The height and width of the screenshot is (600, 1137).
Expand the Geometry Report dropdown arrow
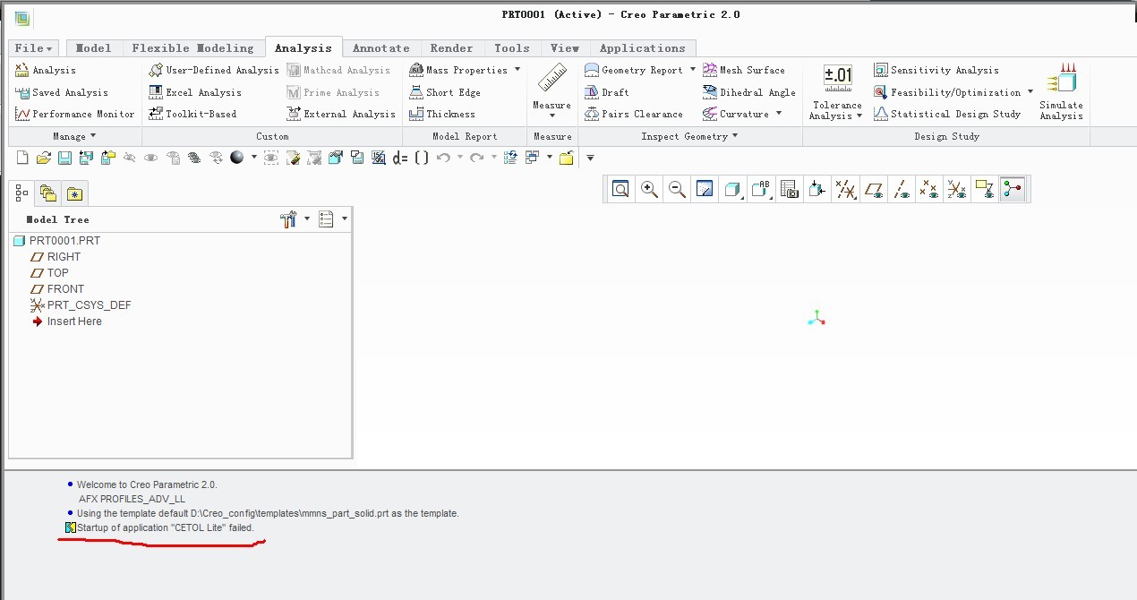click(x=692, y=70)
